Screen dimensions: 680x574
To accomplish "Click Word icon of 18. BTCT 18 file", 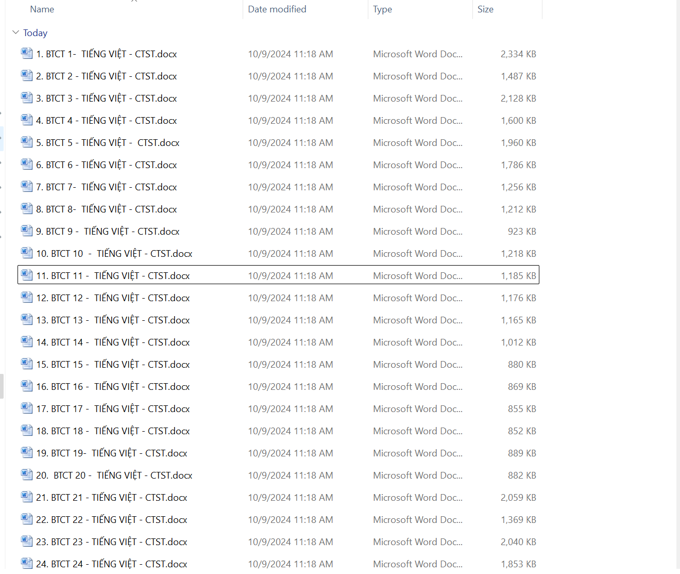I will (x=27, y=430).
